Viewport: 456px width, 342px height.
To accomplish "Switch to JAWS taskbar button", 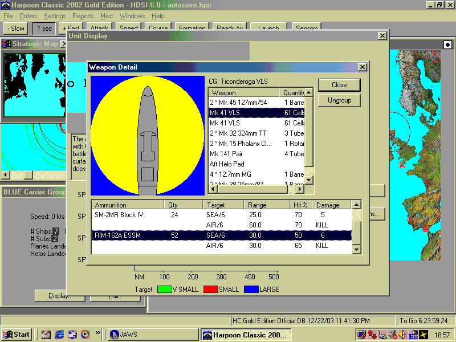I will pos(153,335).
